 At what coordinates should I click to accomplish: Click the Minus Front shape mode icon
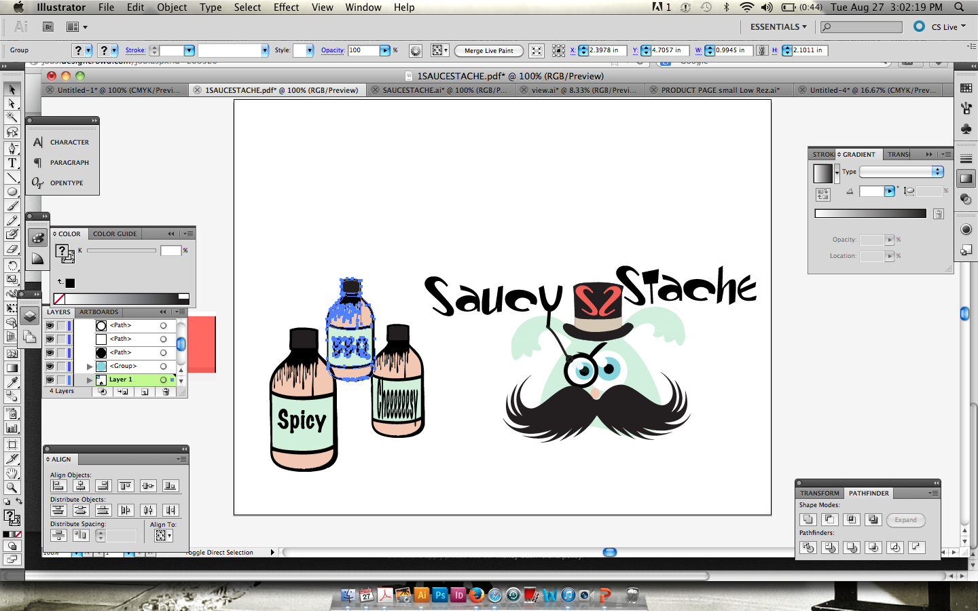[x=829, y=519]
